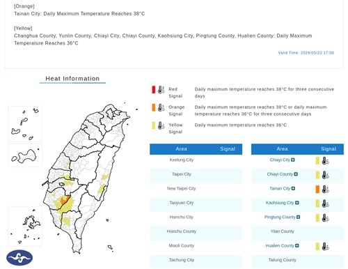Click Red Signal label in legend
The image size is (348, 269).
pyautogui.click(x=175, y=93)
